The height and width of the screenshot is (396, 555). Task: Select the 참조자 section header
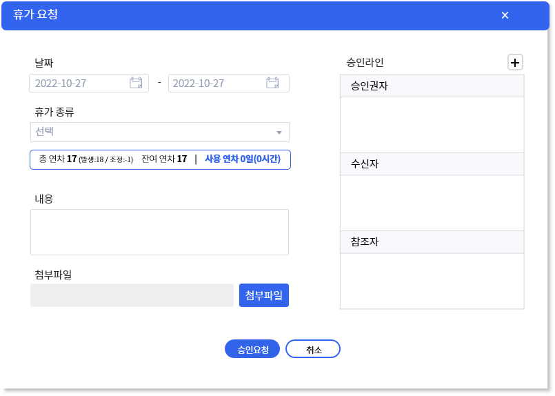point(432,242)
